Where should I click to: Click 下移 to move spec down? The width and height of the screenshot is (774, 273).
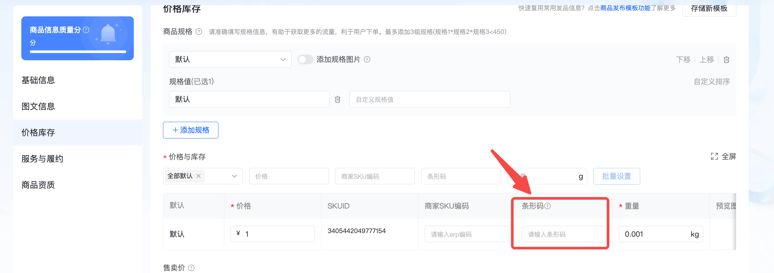pyautogui.click(x=683, y=60)
